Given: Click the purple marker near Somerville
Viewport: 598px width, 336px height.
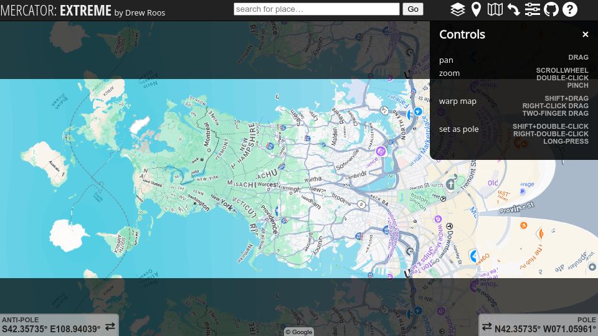Looking at the screenshot, I should 380,151.
